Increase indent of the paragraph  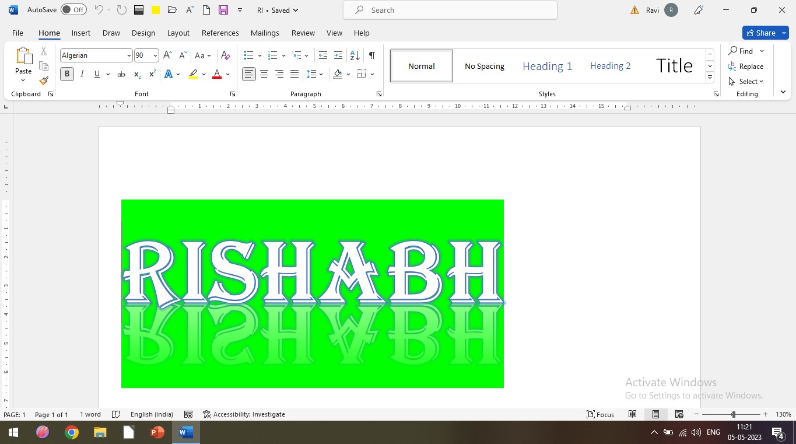(x=338, y=55)
